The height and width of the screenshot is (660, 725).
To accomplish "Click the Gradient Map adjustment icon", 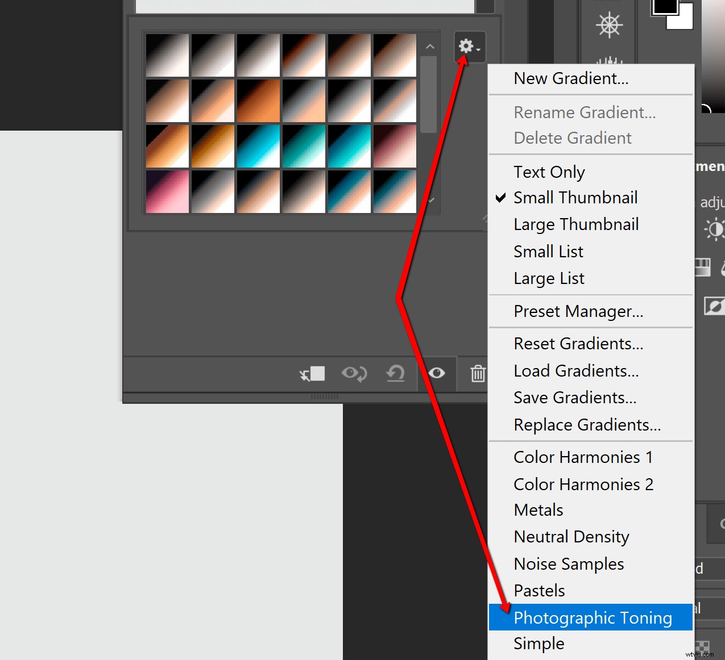I will (x=703, y=267).
